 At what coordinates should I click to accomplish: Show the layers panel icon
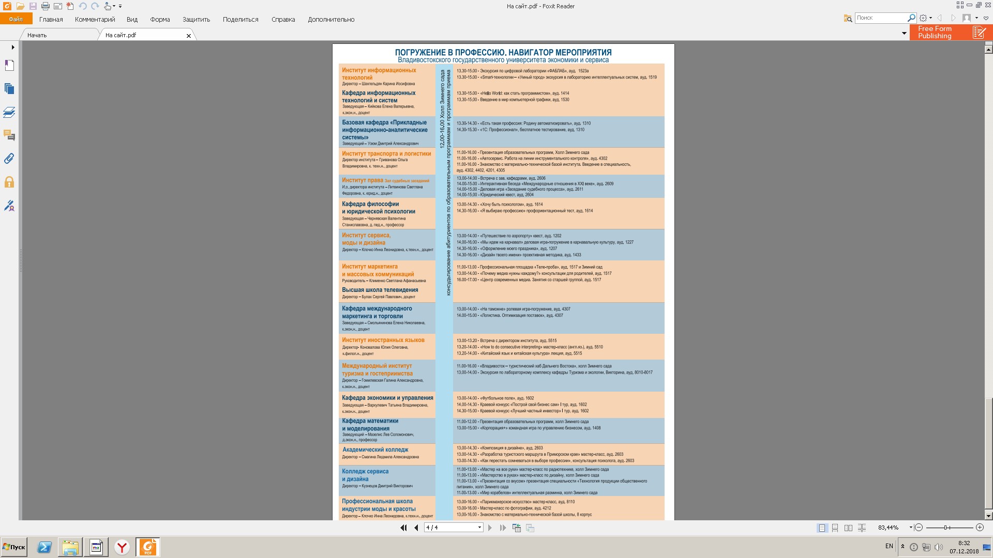coord(9,112)
